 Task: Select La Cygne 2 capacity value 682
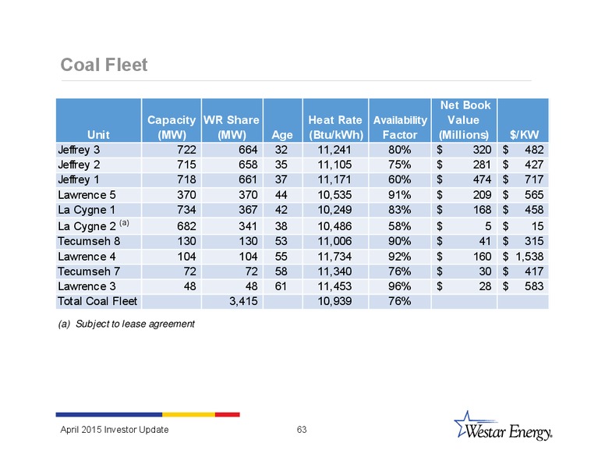pos(186,226)
